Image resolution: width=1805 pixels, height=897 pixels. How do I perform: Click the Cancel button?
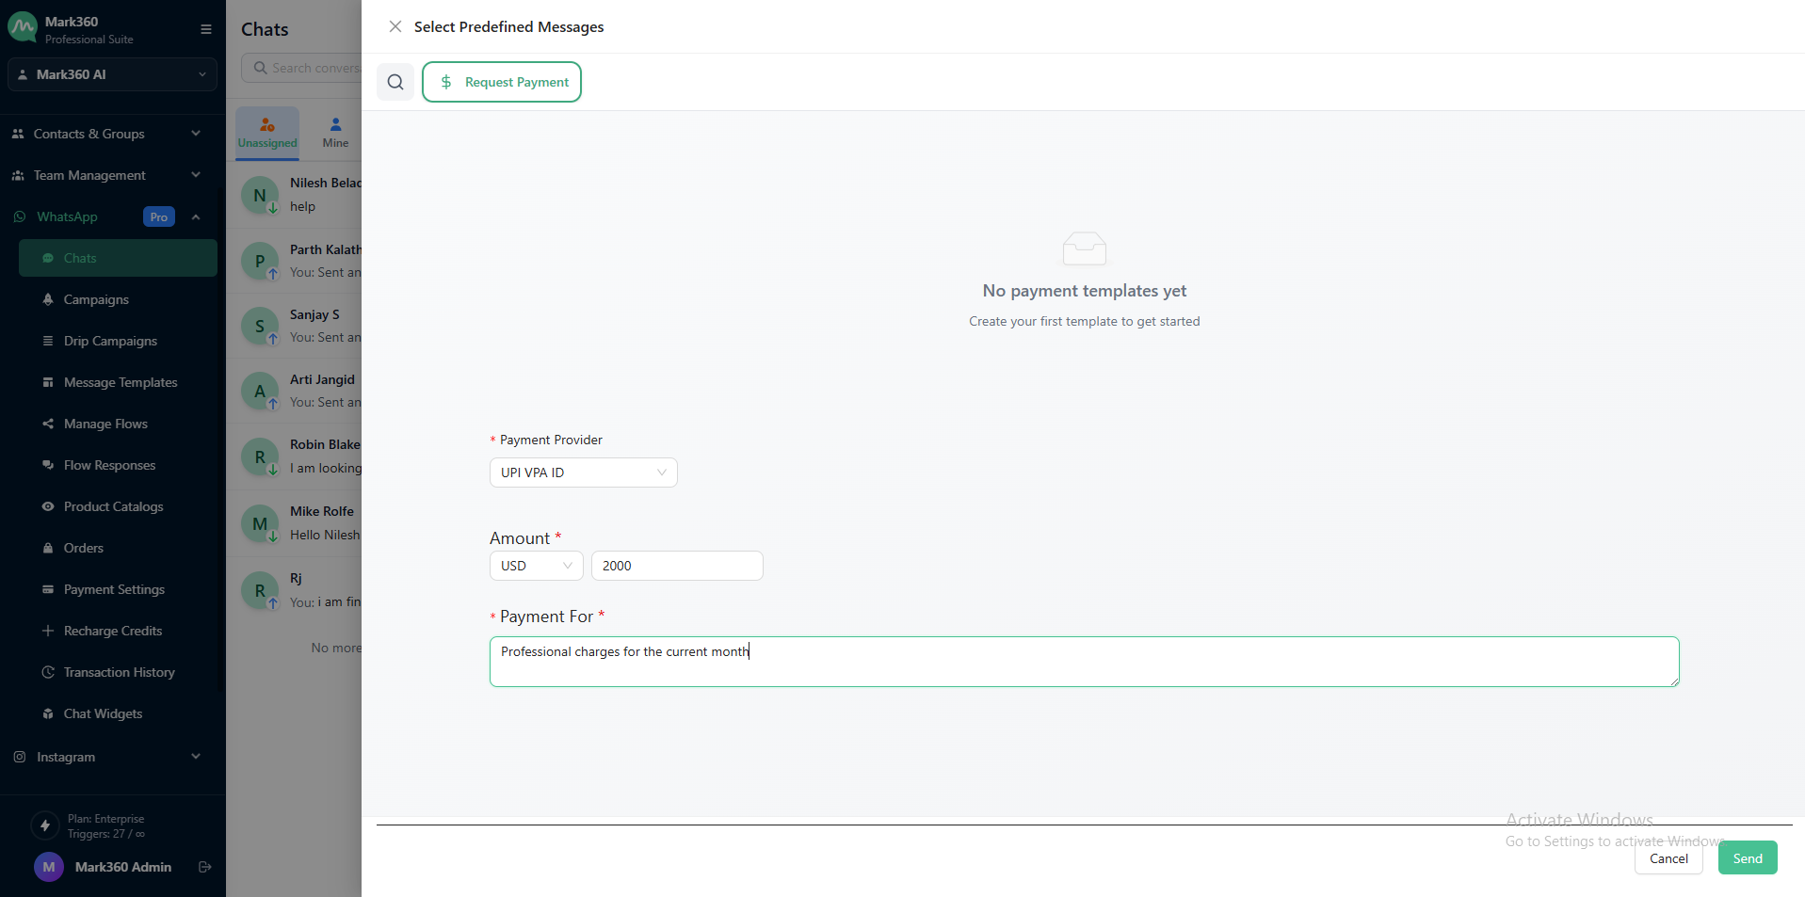[x=1668, y=858]
